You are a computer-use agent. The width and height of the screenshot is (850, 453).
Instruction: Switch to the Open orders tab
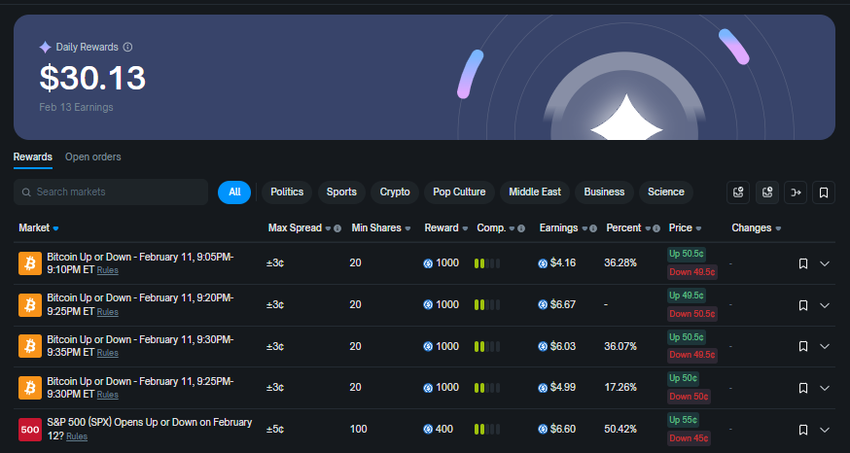[x=93, y=157]
